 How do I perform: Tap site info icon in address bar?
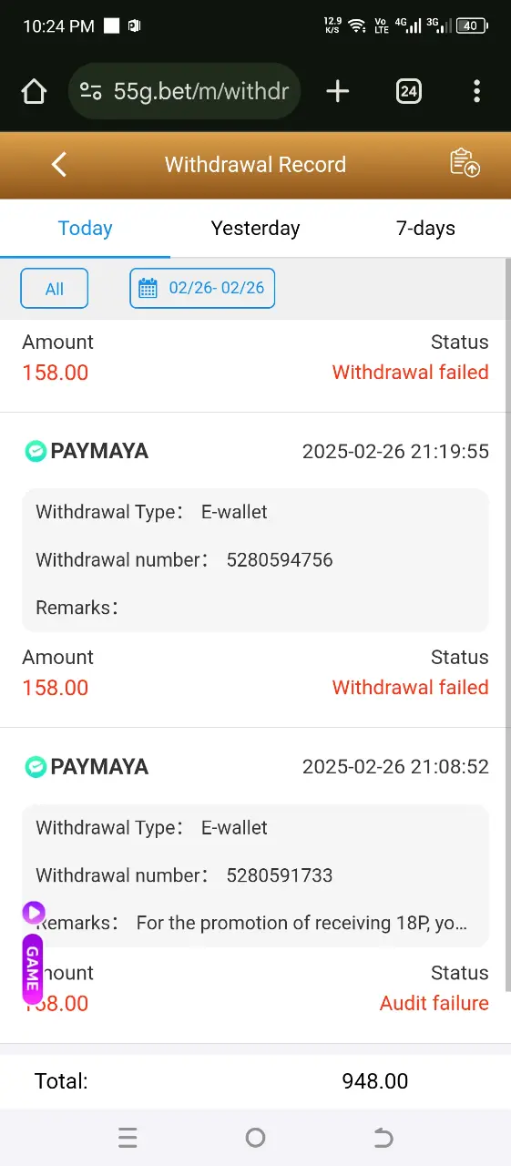click(91, 91)
